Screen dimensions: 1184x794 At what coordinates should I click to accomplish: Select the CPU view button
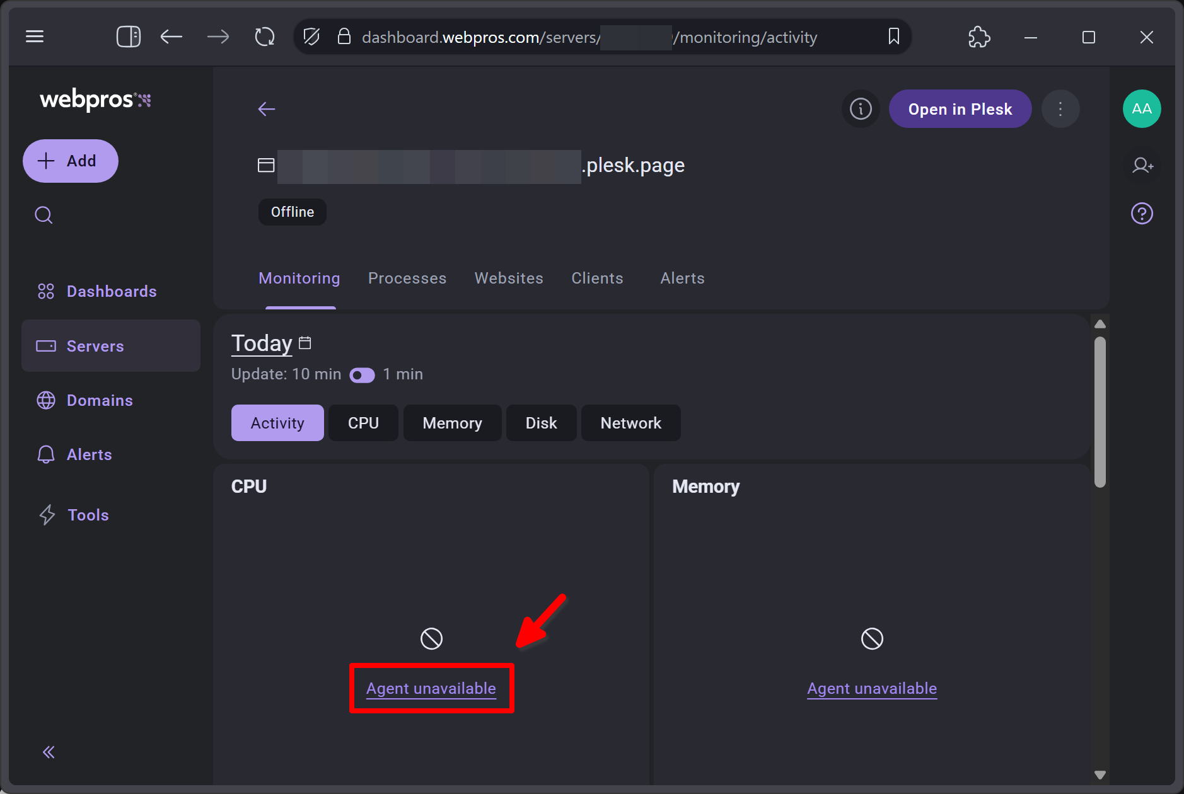(363, 423)
